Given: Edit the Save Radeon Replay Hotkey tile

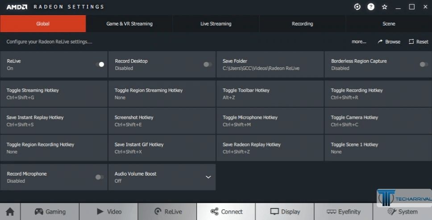Looking at the screenshot, I should point(270,148).
